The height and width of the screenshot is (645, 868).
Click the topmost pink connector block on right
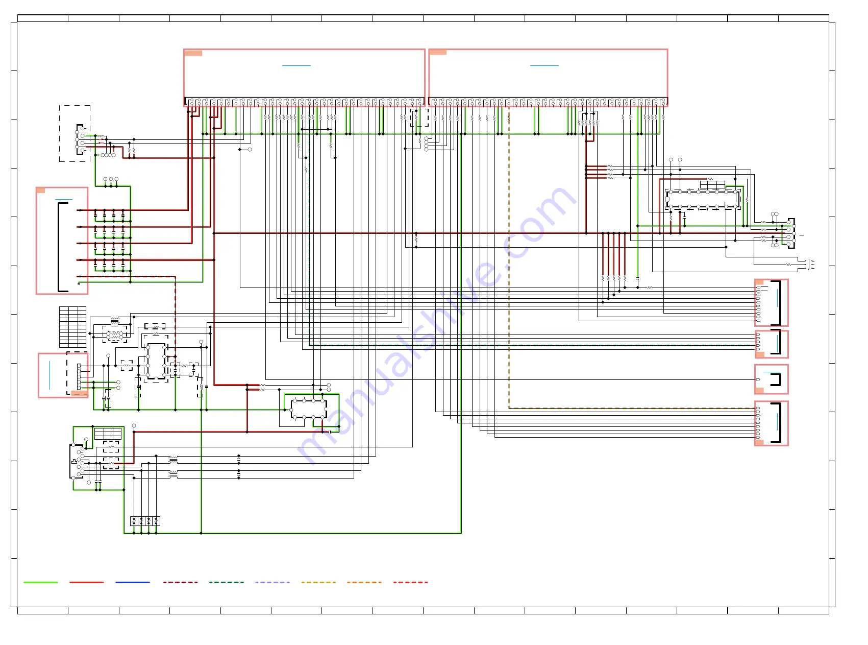point(772,303)
